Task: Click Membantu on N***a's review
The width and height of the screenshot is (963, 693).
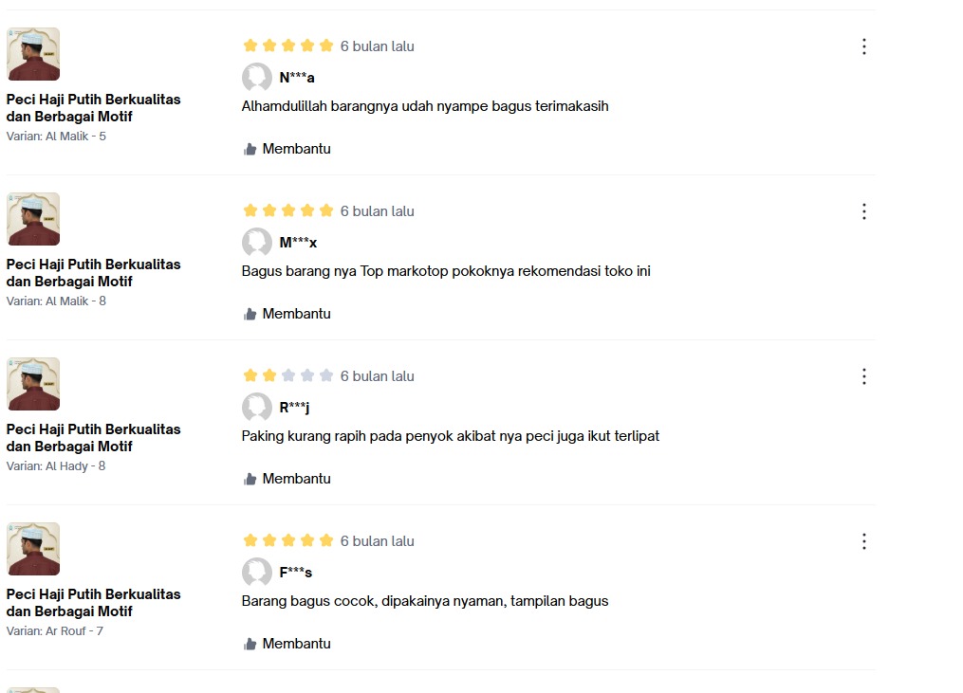Action: tap(294, 148)
